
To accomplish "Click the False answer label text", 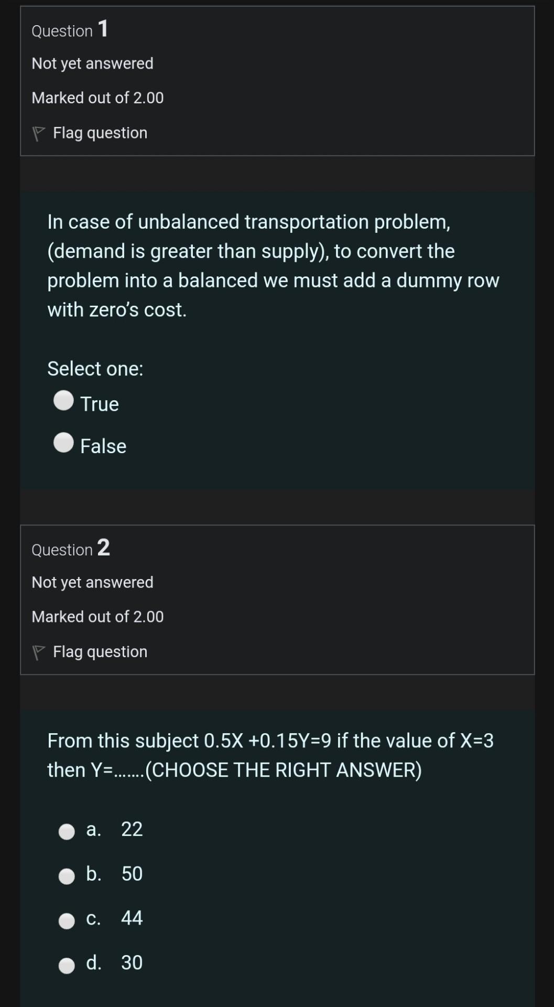I will click(x=103, y=446).
